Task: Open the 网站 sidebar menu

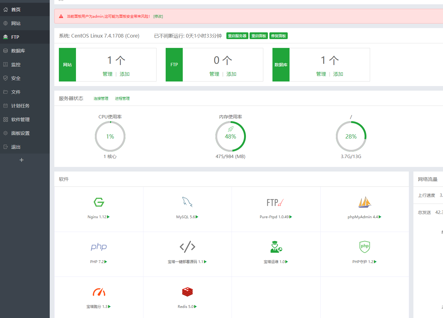Action: click(25, 23)
